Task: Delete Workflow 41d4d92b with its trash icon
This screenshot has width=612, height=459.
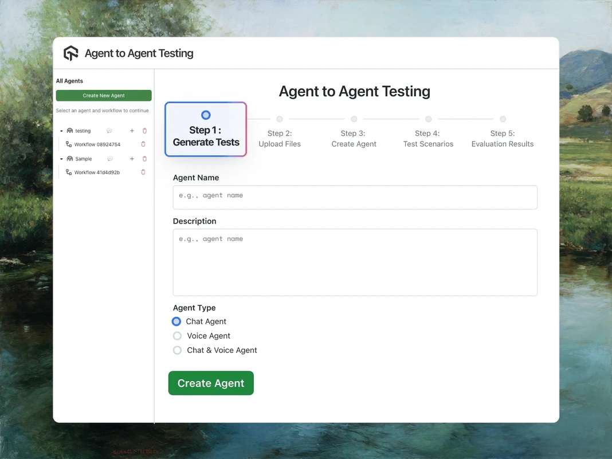Action: pyautogui.click(x=143, y=172)
